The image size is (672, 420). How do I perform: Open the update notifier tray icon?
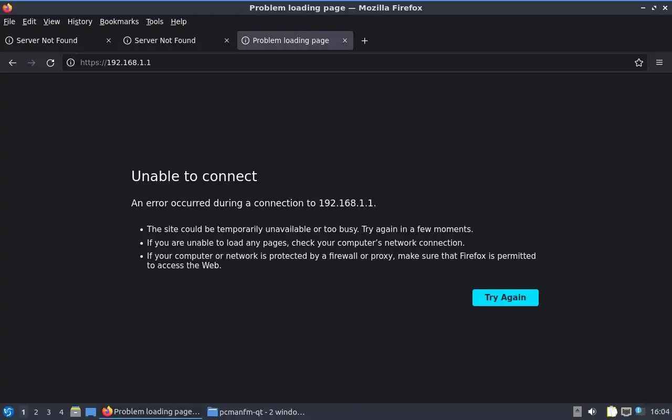tap(639, 412)
